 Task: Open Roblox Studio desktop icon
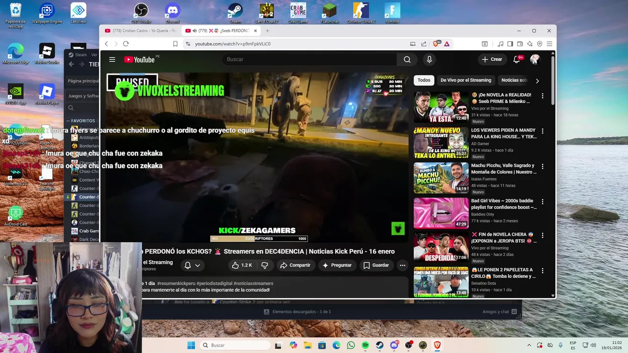tap(47, 54)
